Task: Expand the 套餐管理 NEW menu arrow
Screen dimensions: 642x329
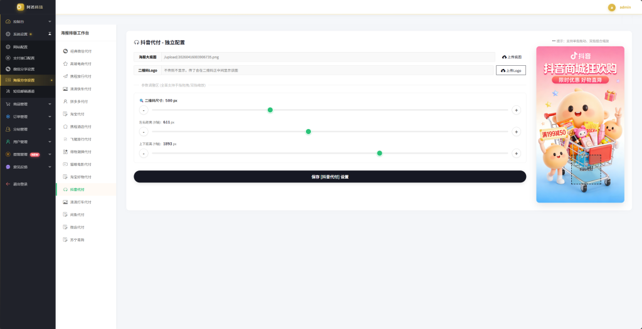Action: 50,155
